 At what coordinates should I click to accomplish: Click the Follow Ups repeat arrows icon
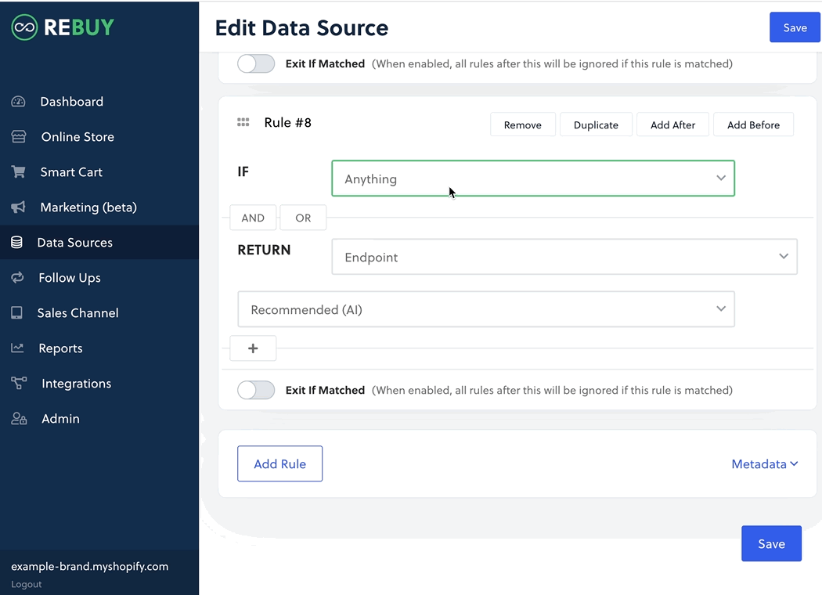point(17,277)
